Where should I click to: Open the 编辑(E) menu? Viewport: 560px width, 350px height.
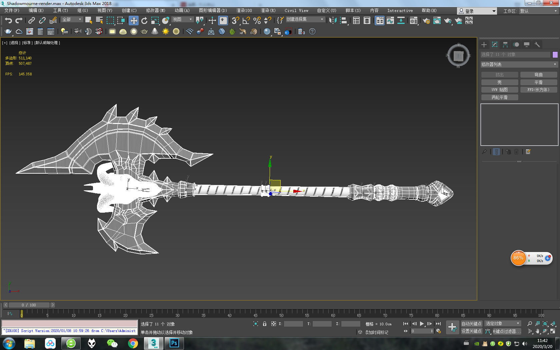36,10
